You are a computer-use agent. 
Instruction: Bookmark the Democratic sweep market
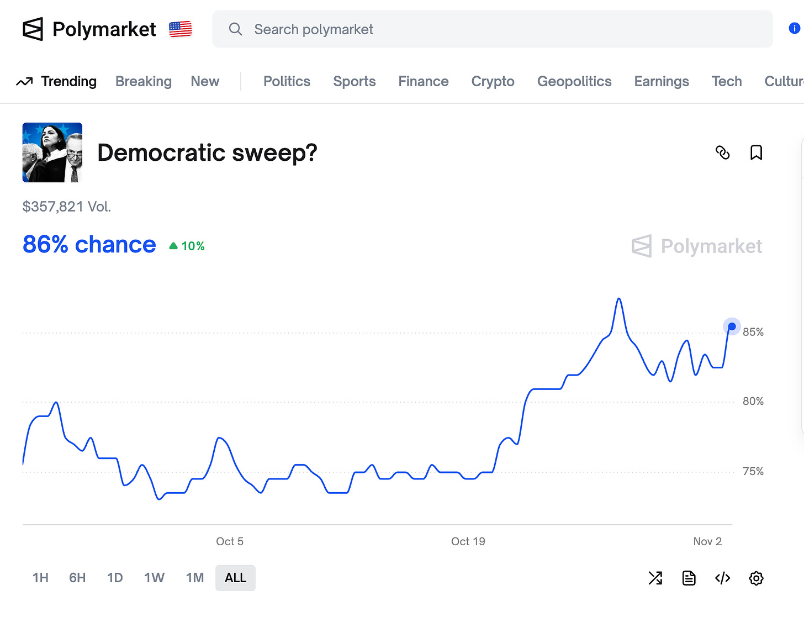[756, 152]
